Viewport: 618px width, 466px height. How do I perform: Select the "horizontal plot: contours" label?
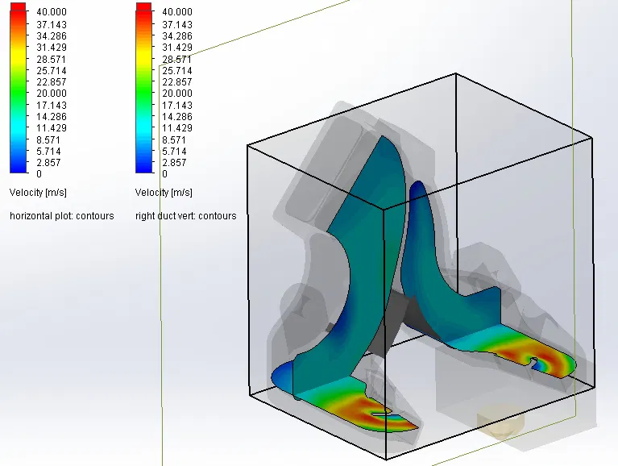(62, 216)
